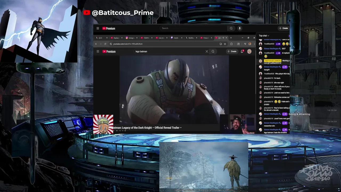This screenshot has height=192, width=341.
Task: Click the inner YouTube Create button
Action: pyautogui.click(x=232, y=51)
